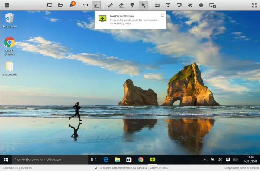Select the eraser tool

[121, 5]
